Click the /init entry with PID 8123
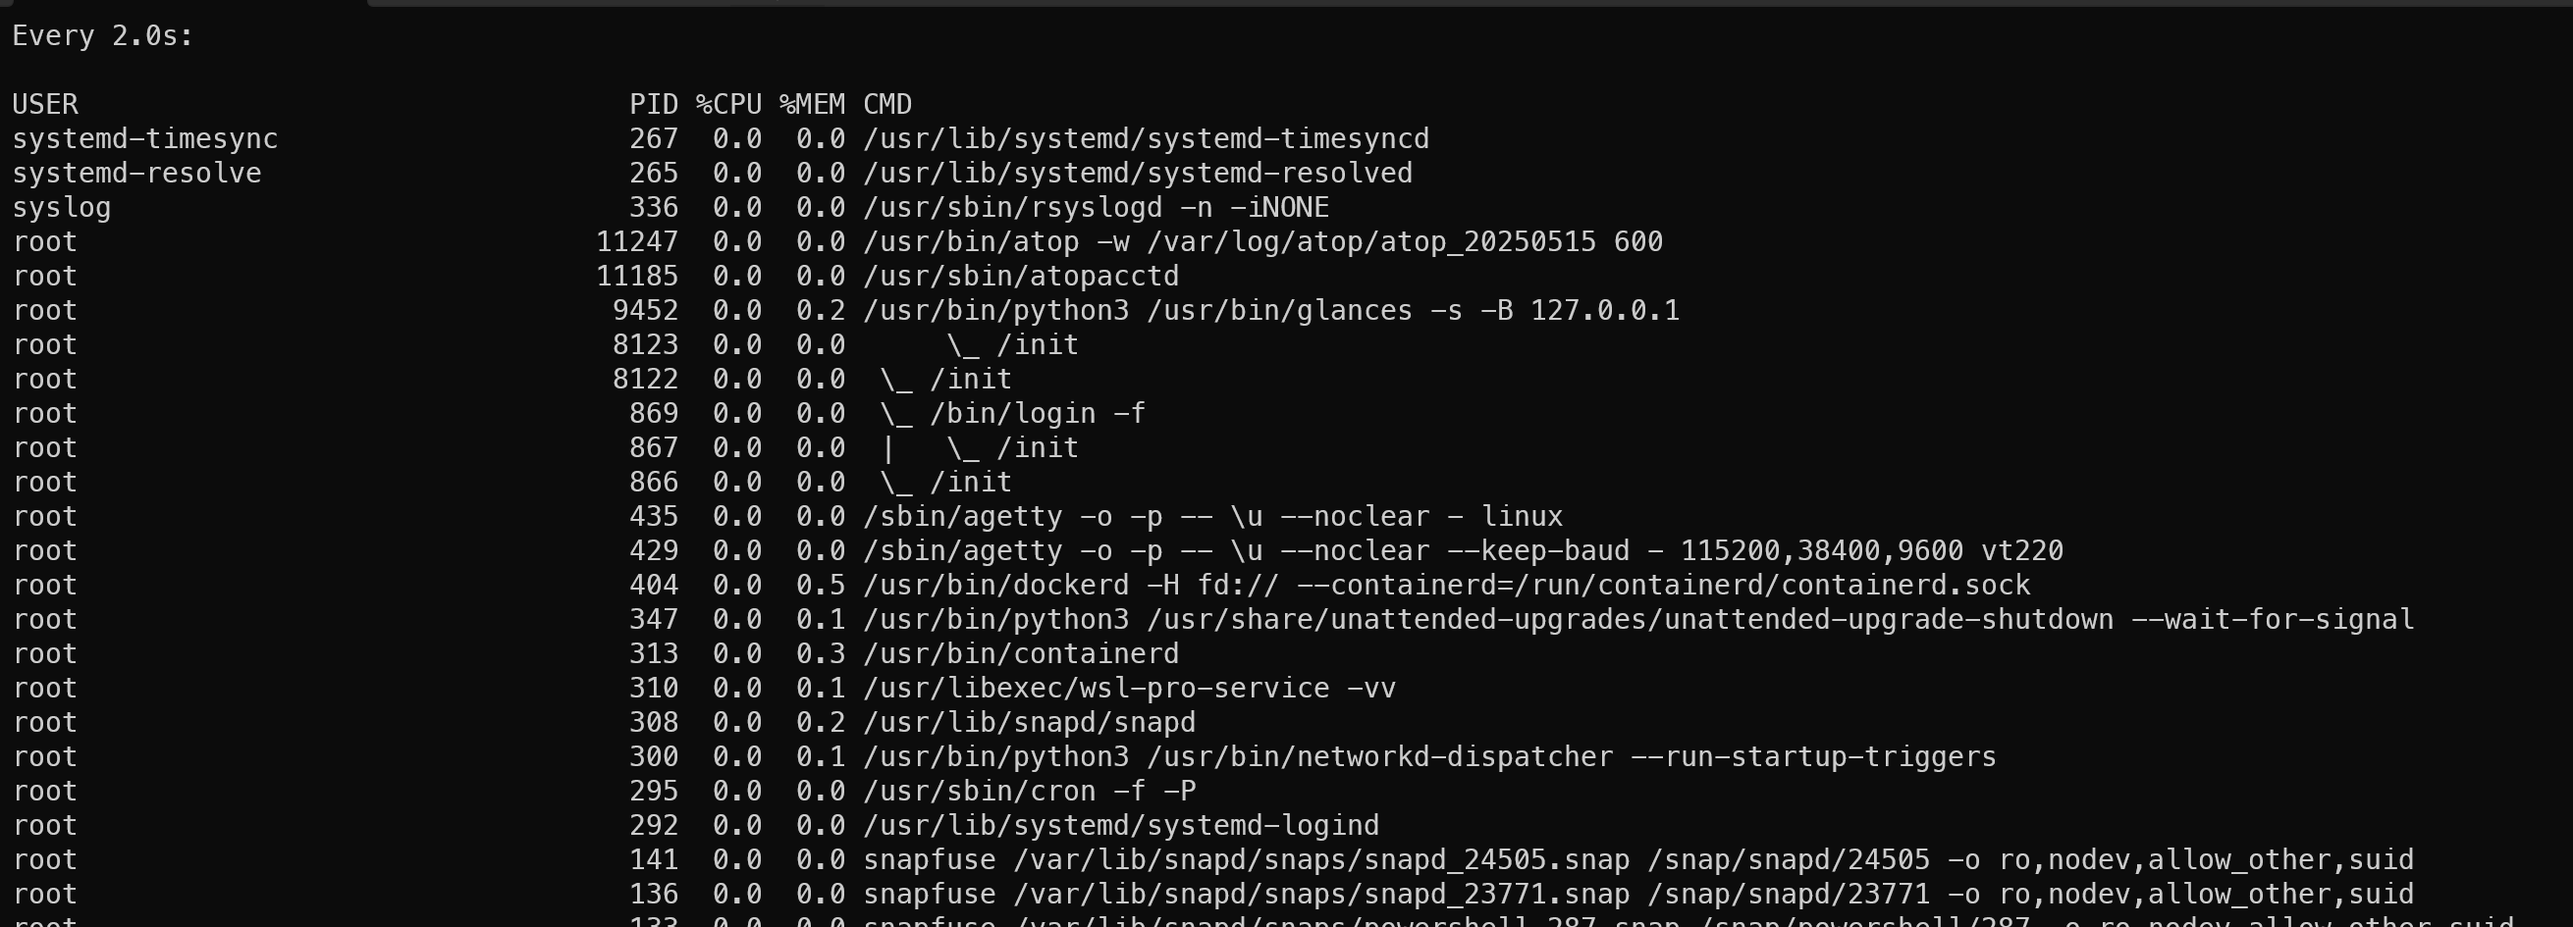This screenshot has height=927, width=2573. point(1037,345)
